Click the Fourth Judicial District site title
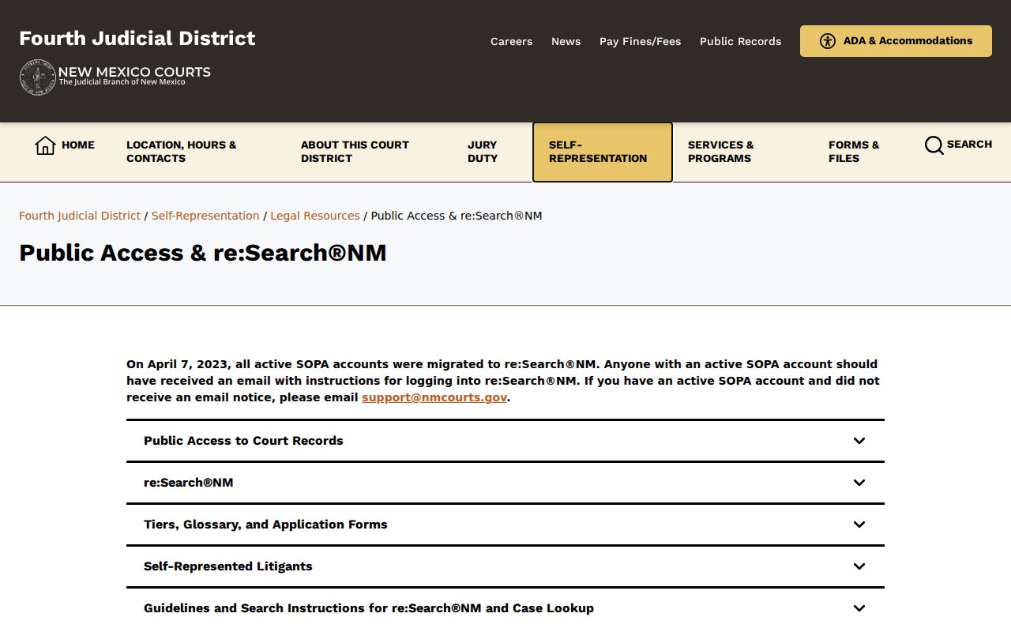The height and width of the screenshot is (632, 1011). click(x=137, y=38)
